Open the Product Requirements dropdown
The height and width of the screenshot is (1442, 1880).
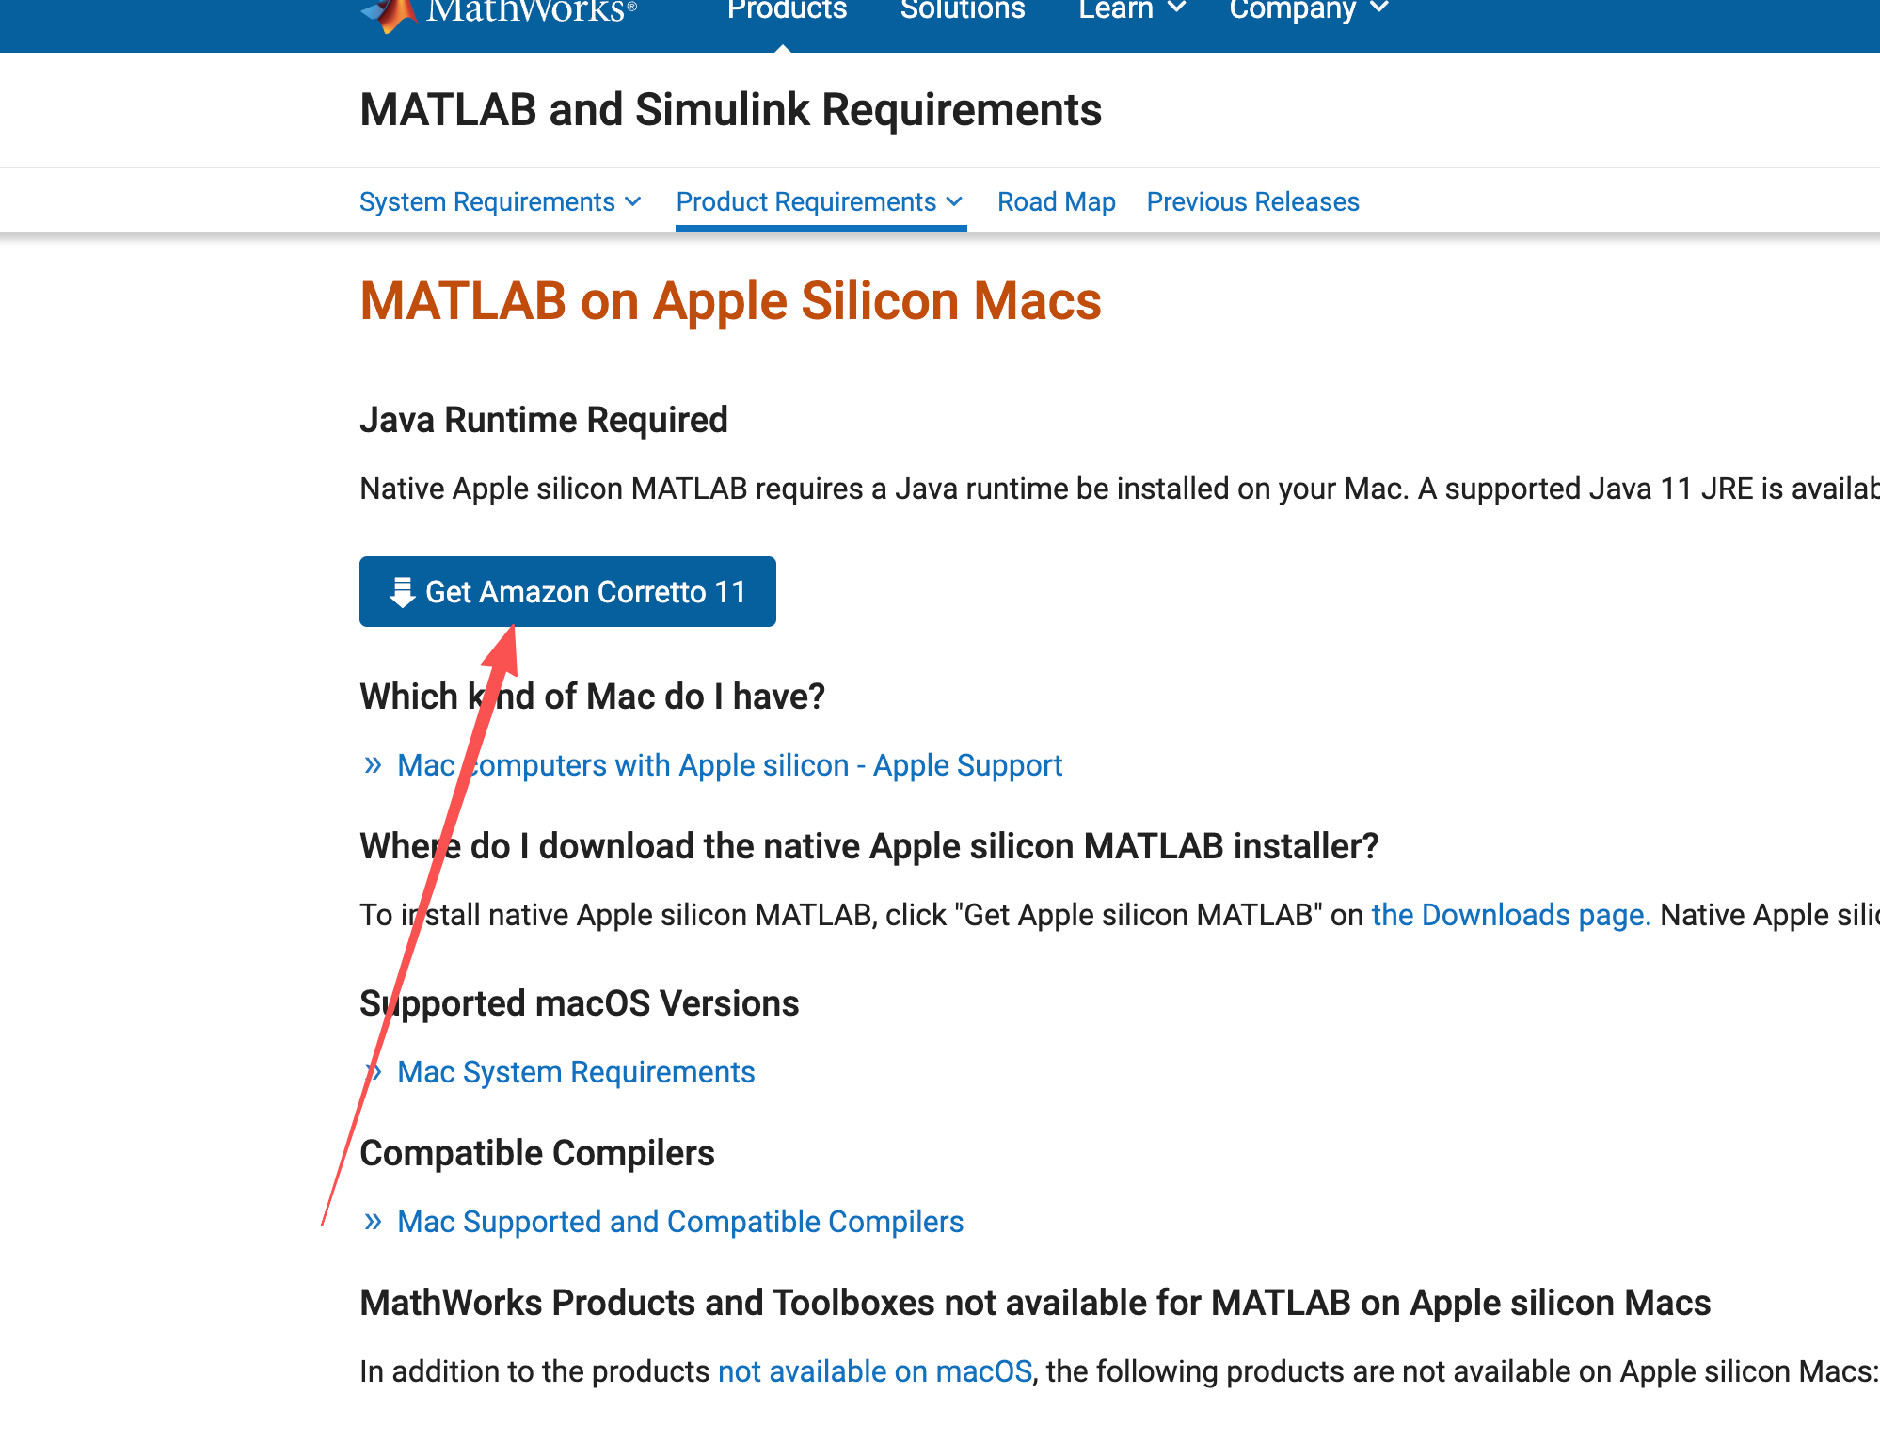tap(820, 202)
